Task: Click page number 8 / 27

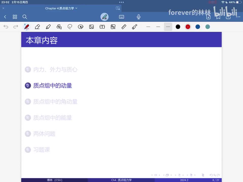Action: (216, 180)
